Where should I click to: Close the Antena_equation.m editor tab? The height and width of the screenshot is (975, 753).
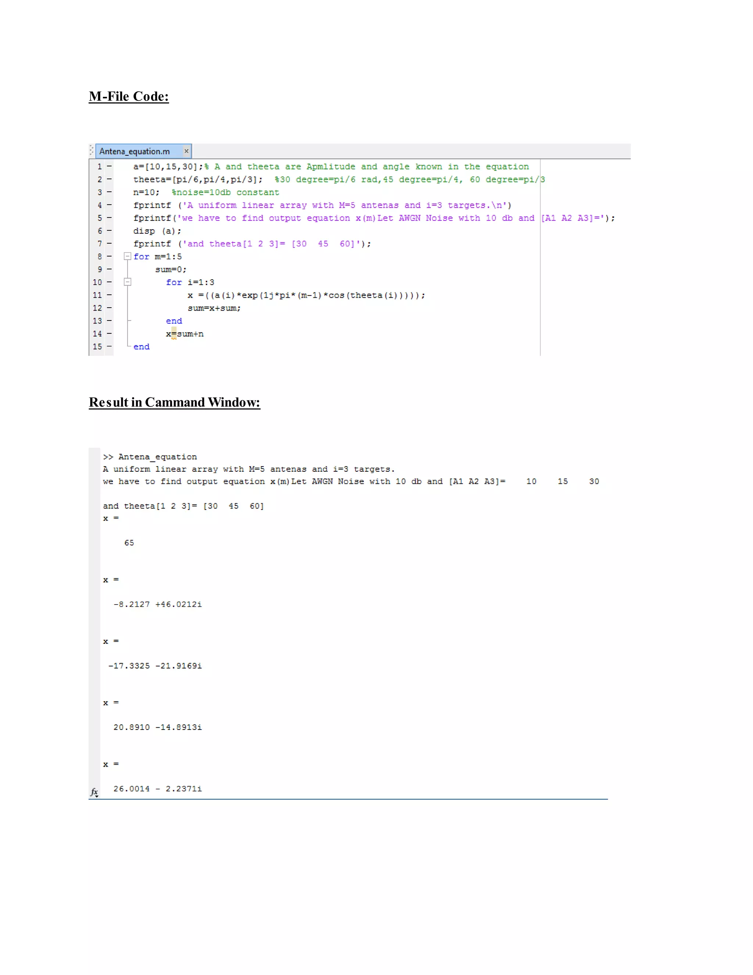[186, 151]
